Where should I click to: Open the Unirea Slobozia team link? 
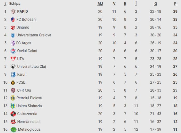(29, 106)
